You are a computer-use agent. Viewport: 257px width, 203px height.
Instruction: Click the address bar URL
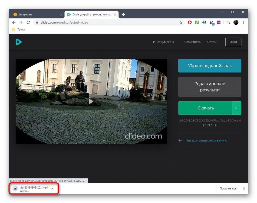tap(64, 22)
